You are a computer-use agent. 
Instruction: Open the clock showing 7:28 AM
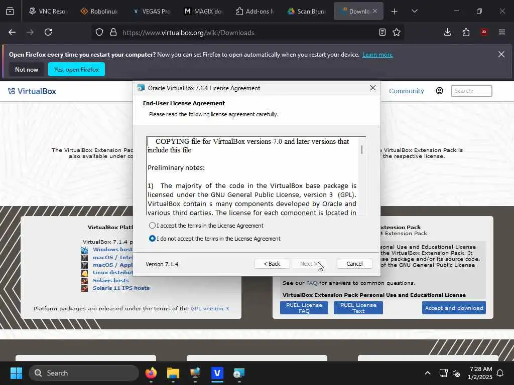click(480, 373)
